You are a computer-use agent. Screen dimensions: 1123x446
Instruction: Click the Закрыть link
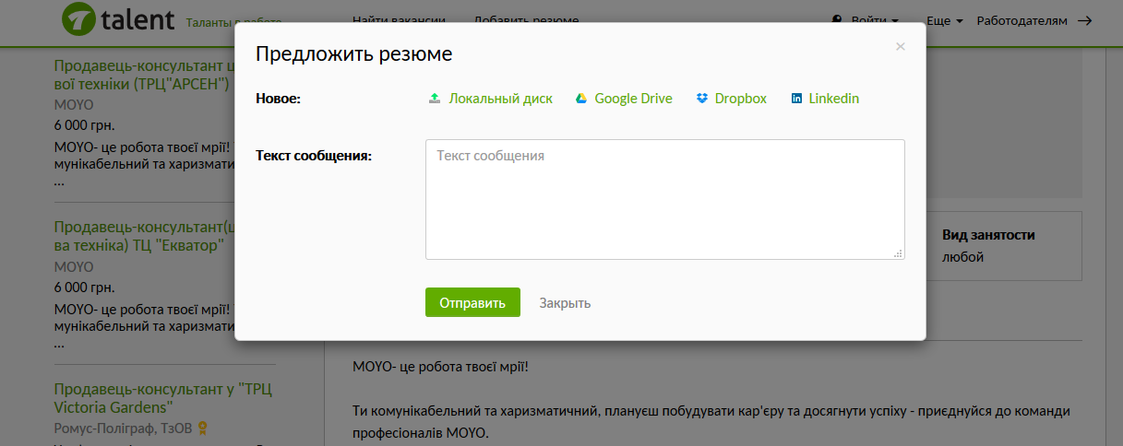pos(565,303)
